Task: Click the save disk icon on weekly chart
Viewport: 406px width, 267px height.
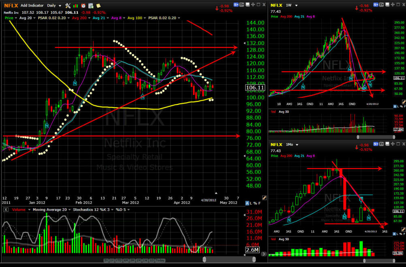Action: (x=387, y=4)
